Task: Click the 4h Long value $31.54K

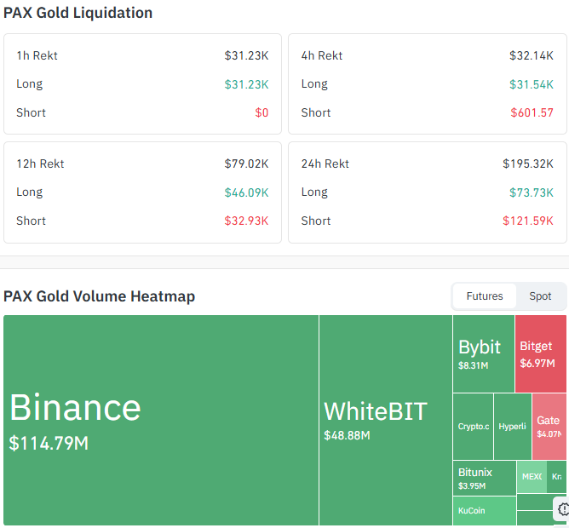Action: [532, 84]
